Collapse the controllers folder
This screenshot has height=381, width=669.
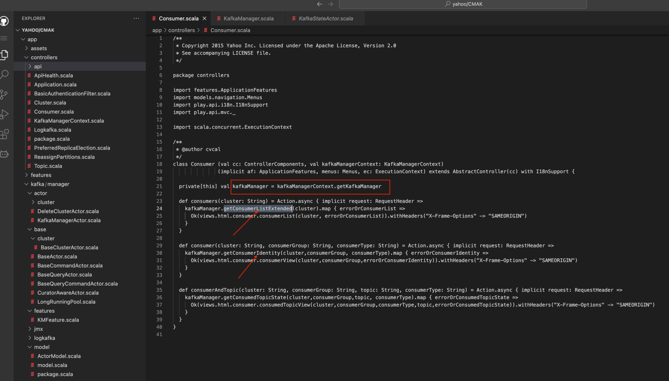[x=44, y=57]
